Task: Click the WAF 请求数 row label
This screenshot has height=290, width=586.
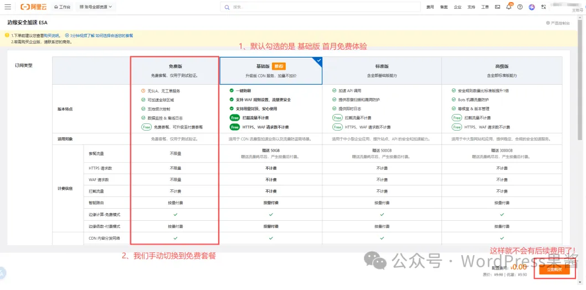Action: pos(99,179)
